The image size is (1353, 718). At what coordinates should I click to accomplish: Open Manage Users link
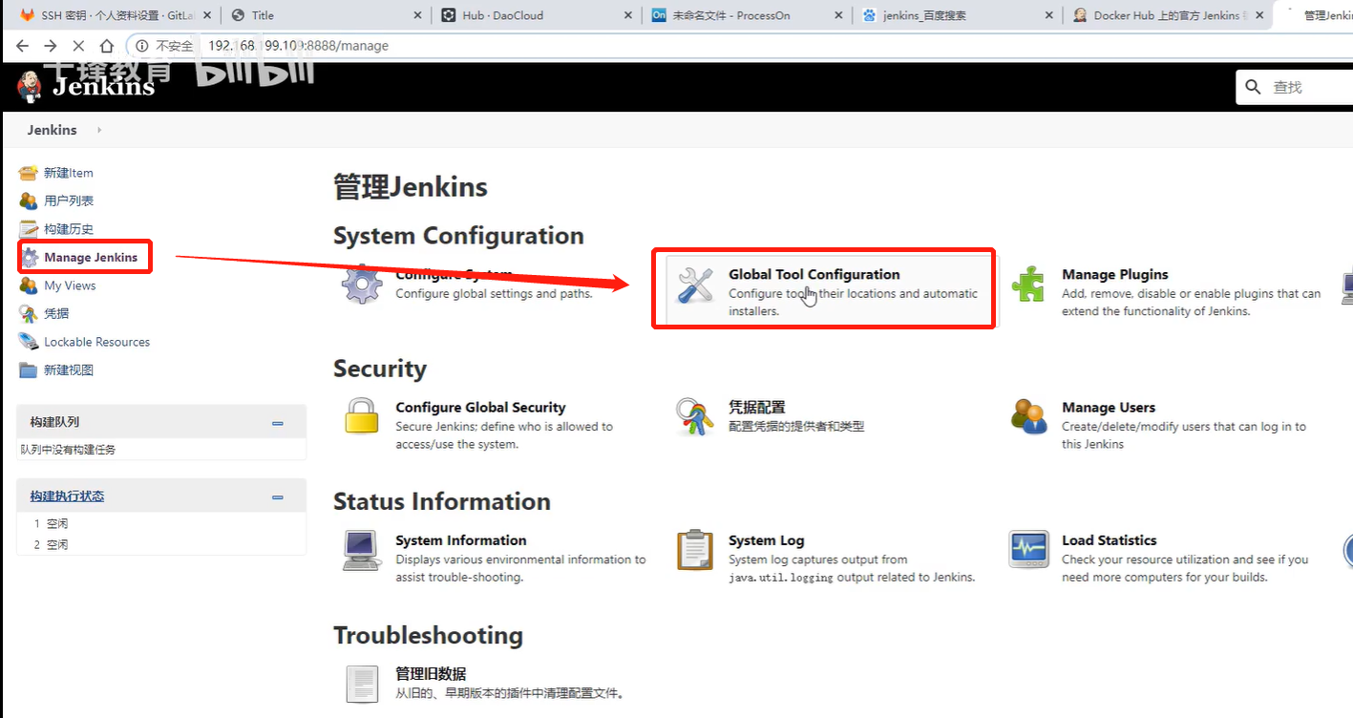click(1109, 408)
